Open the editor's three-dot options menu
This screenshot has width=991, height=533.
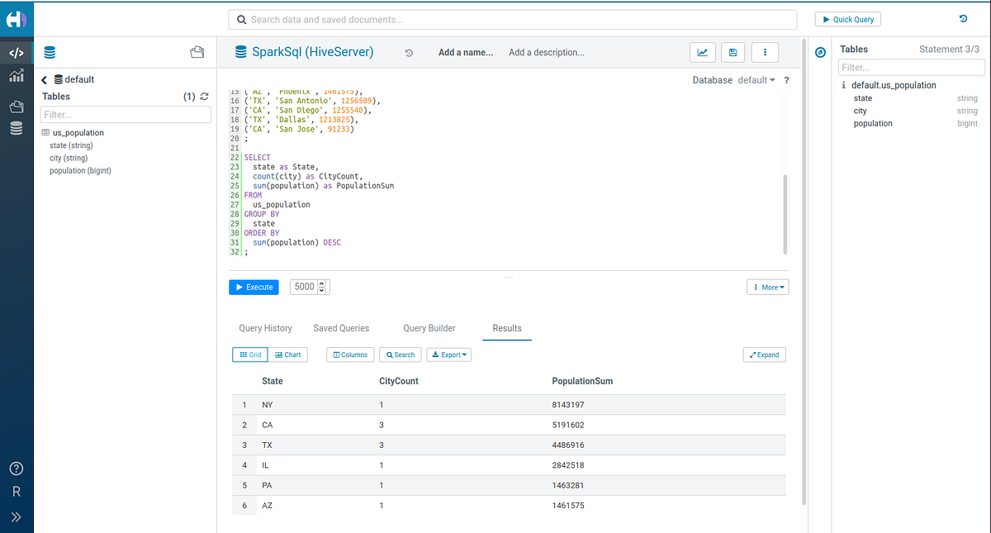[x=764, y=52]
